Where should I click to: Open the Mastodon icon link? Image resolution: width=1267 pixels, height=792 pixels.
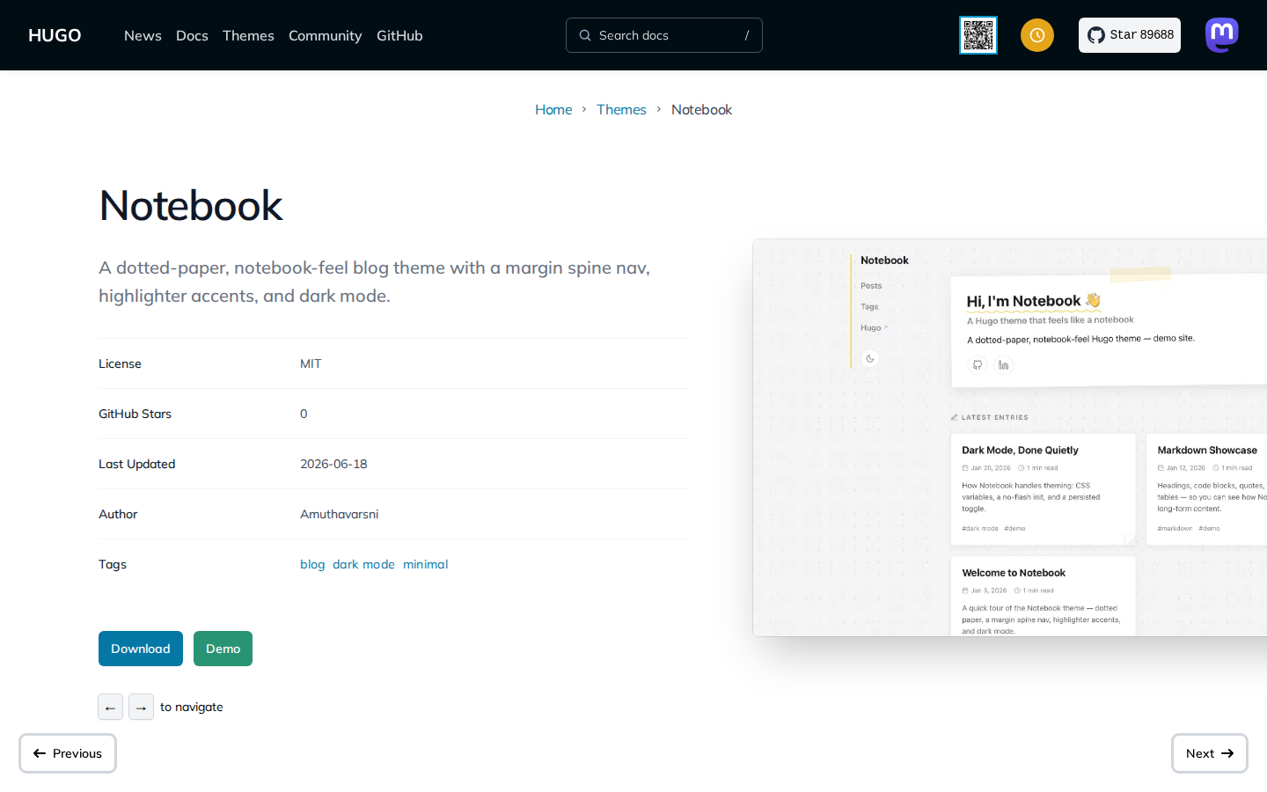pos(1222,35)
